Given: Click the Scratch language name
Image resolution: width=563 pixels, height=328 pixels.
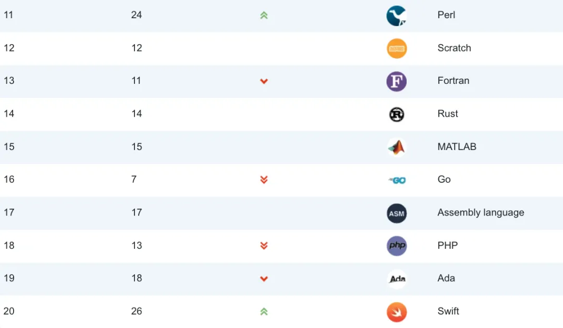Looking at the screenshot, I should [x=454, y=48].
